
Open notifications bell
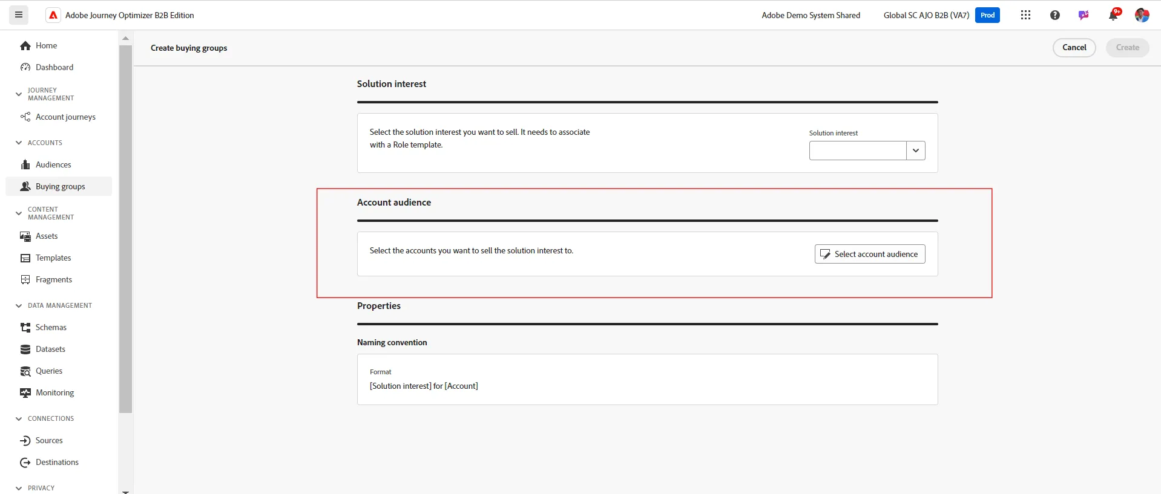pos(1113,15)
